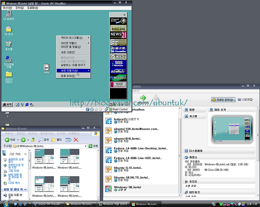This screenshot has width=260, height=207.
Task: Select the fedora15 virtual machine entry
Action: [x=141, y=121]
